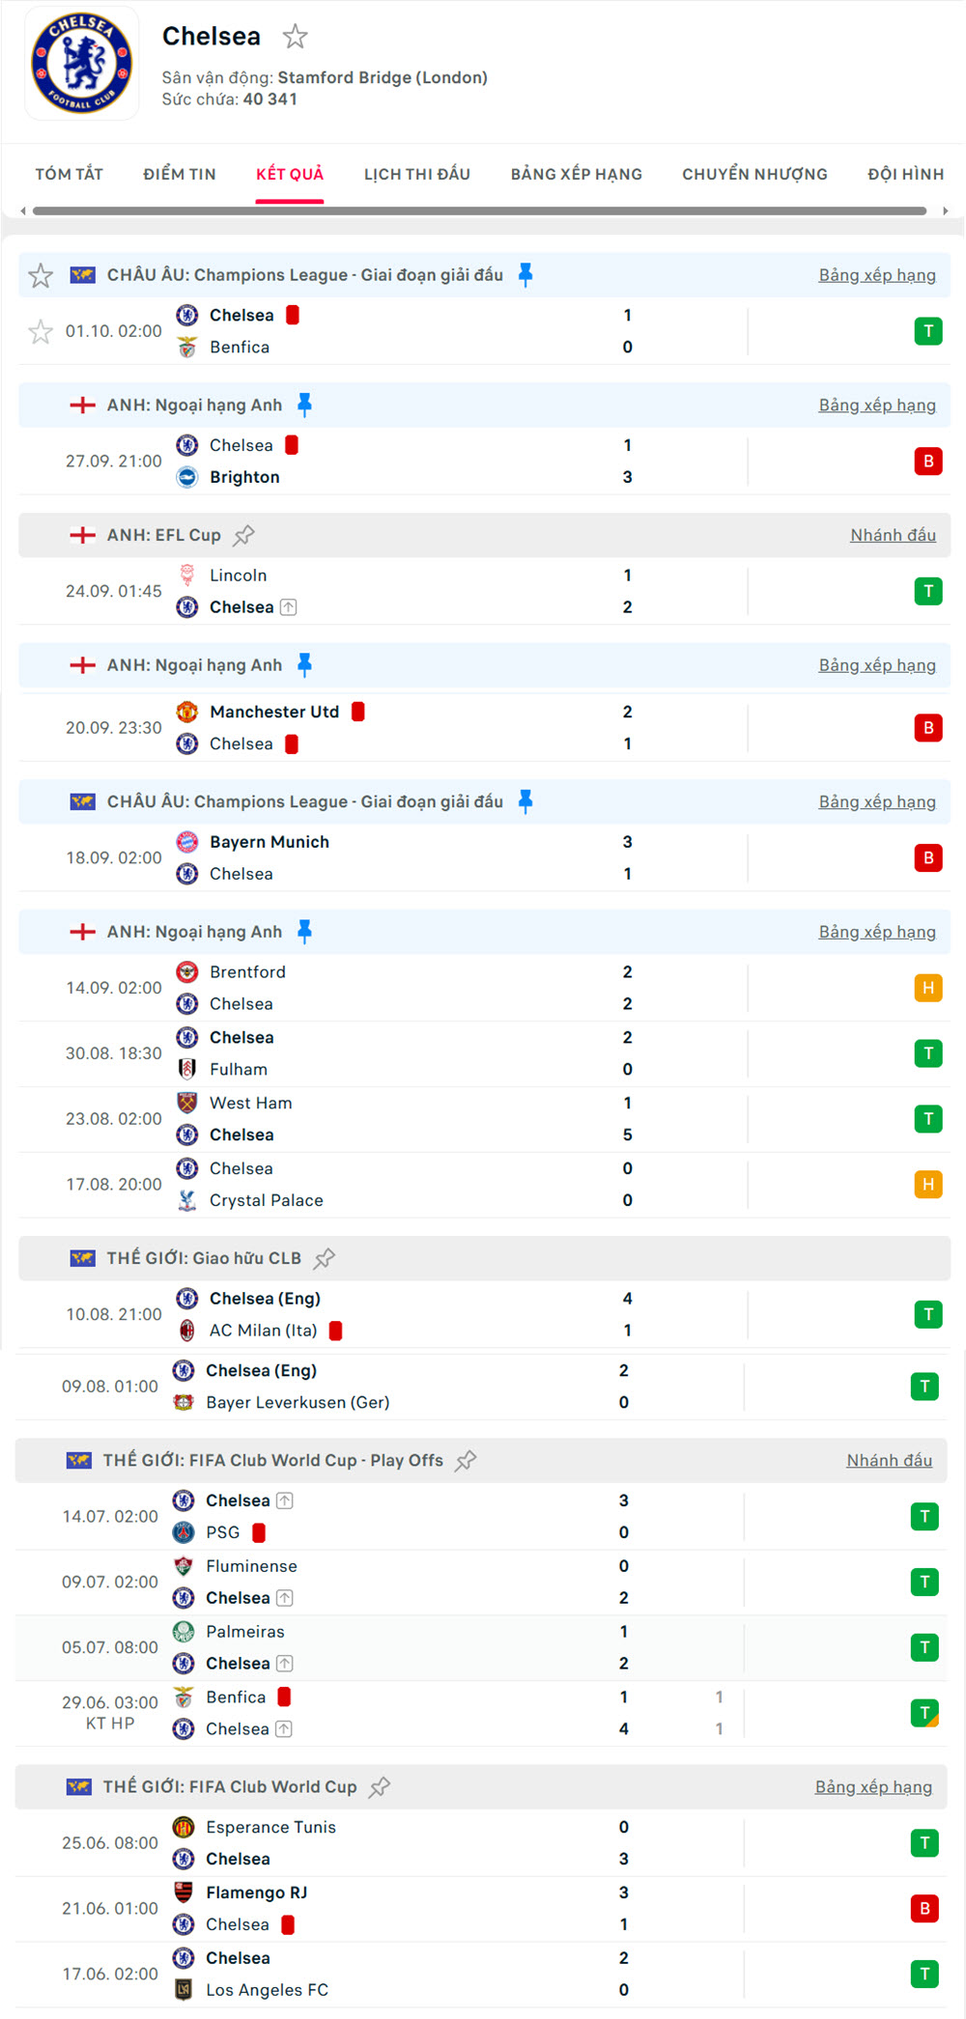Click the Bayern Munich team crest
Viewport: 966px width, 2019px height.
[187, 842]
